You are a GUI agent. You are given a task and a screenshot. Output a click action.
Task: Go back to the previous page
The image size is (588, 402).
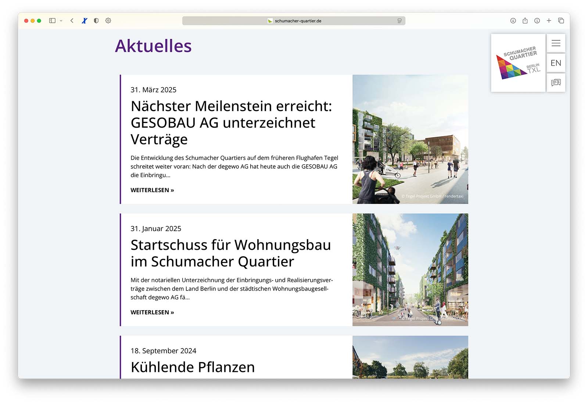click(x=72, y=21)
